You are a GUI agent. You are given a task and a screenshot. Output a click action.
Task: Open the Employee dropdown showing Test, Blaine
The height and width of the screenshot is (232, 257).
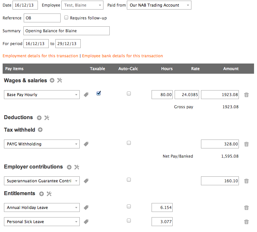[82, 5]
